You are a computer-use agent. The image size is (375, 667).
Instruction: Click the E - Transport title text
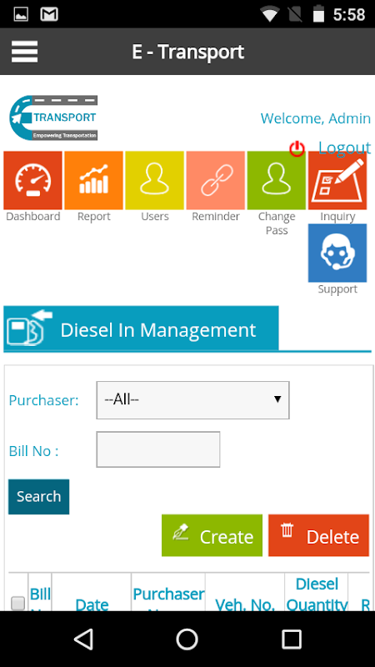point(187,52)
